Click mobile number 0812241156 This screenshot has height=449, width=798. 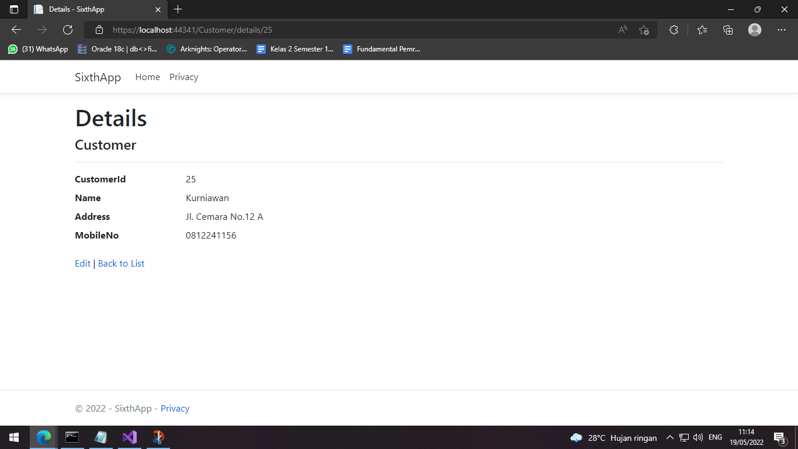(x=211, y=236)
